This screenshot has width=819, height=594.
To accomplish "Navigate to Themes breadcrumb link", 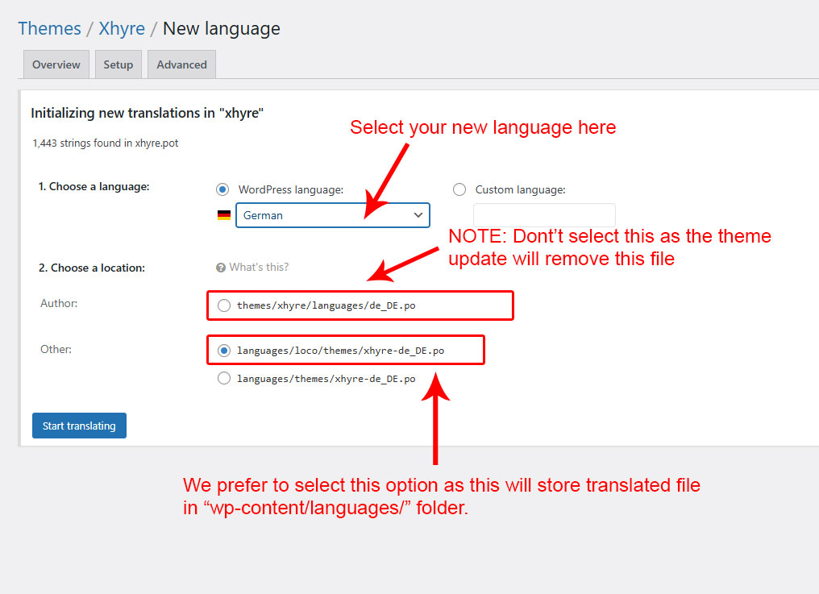I will pyautogui.click(x=49, y=29).
